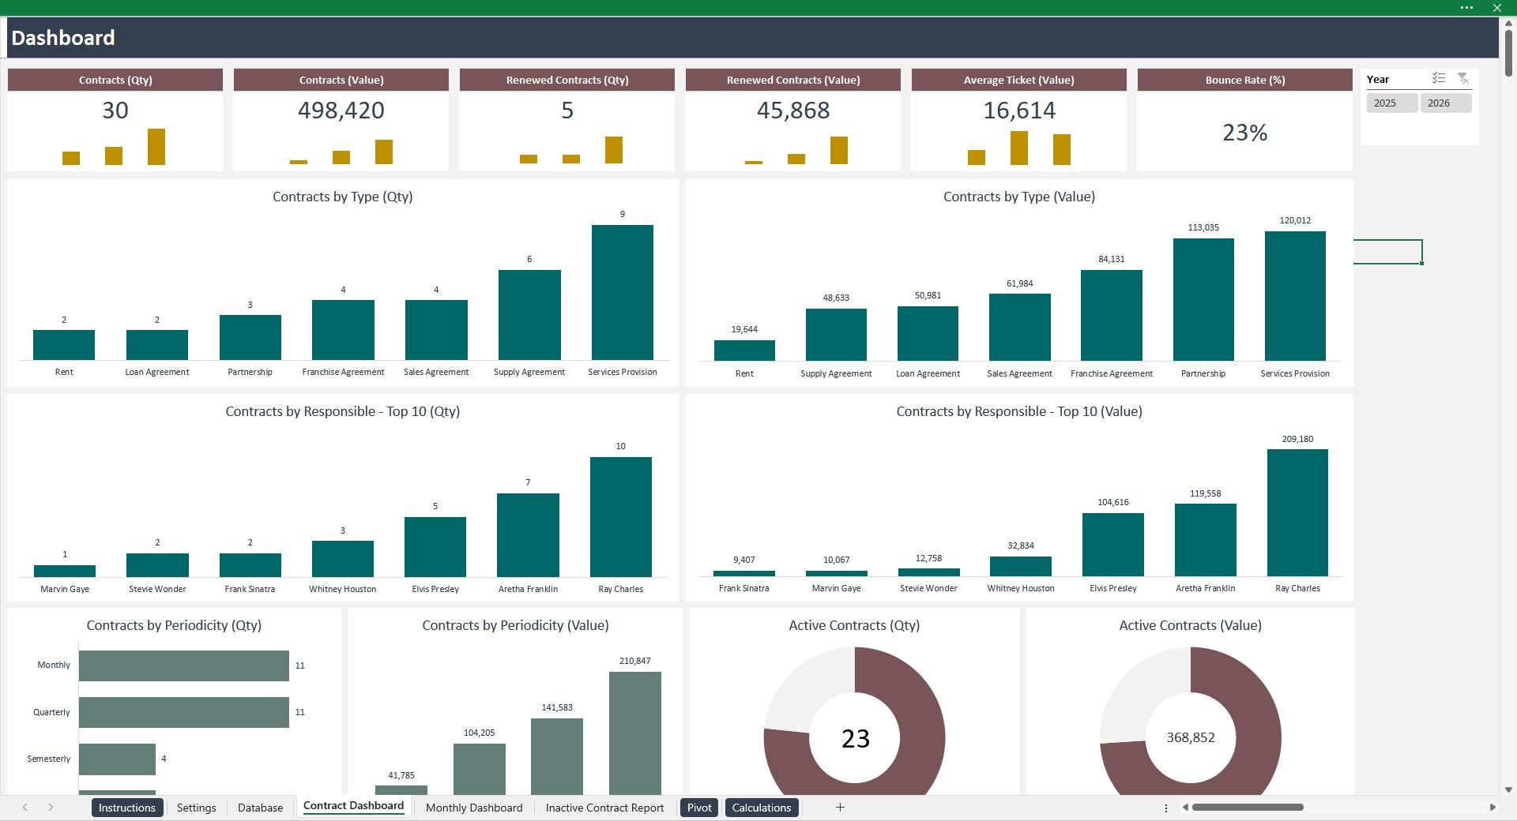Click the Services Provision bar in Contracts by Type
The height and width of the screenshot is (821, 1517).
coord(622,292)
